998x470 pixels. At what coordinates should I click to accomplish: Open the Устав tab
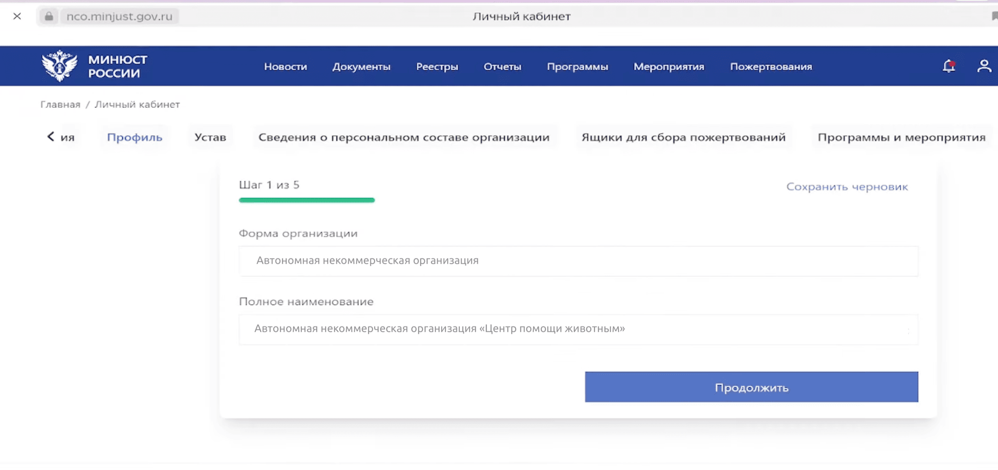(210, 137)
